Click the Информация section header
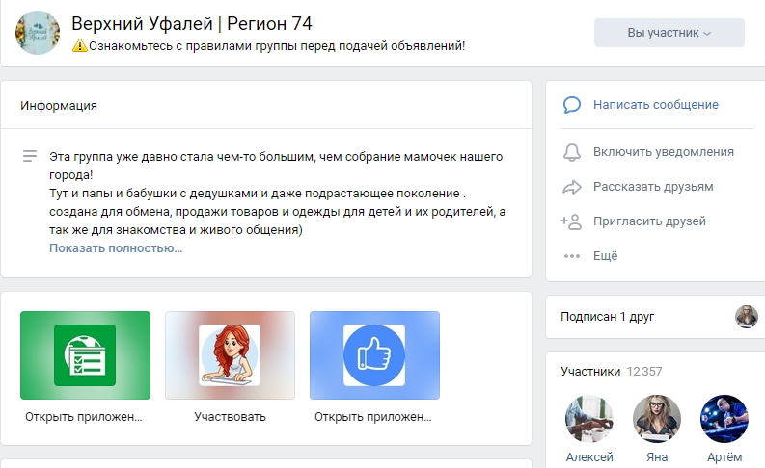 [59, 106]
